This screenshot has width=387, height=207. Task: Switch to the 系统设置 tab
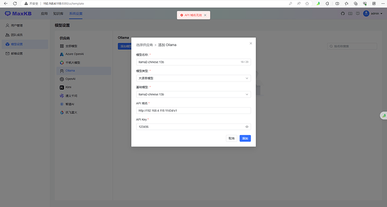pyautogui.click(x=76, y=13)
